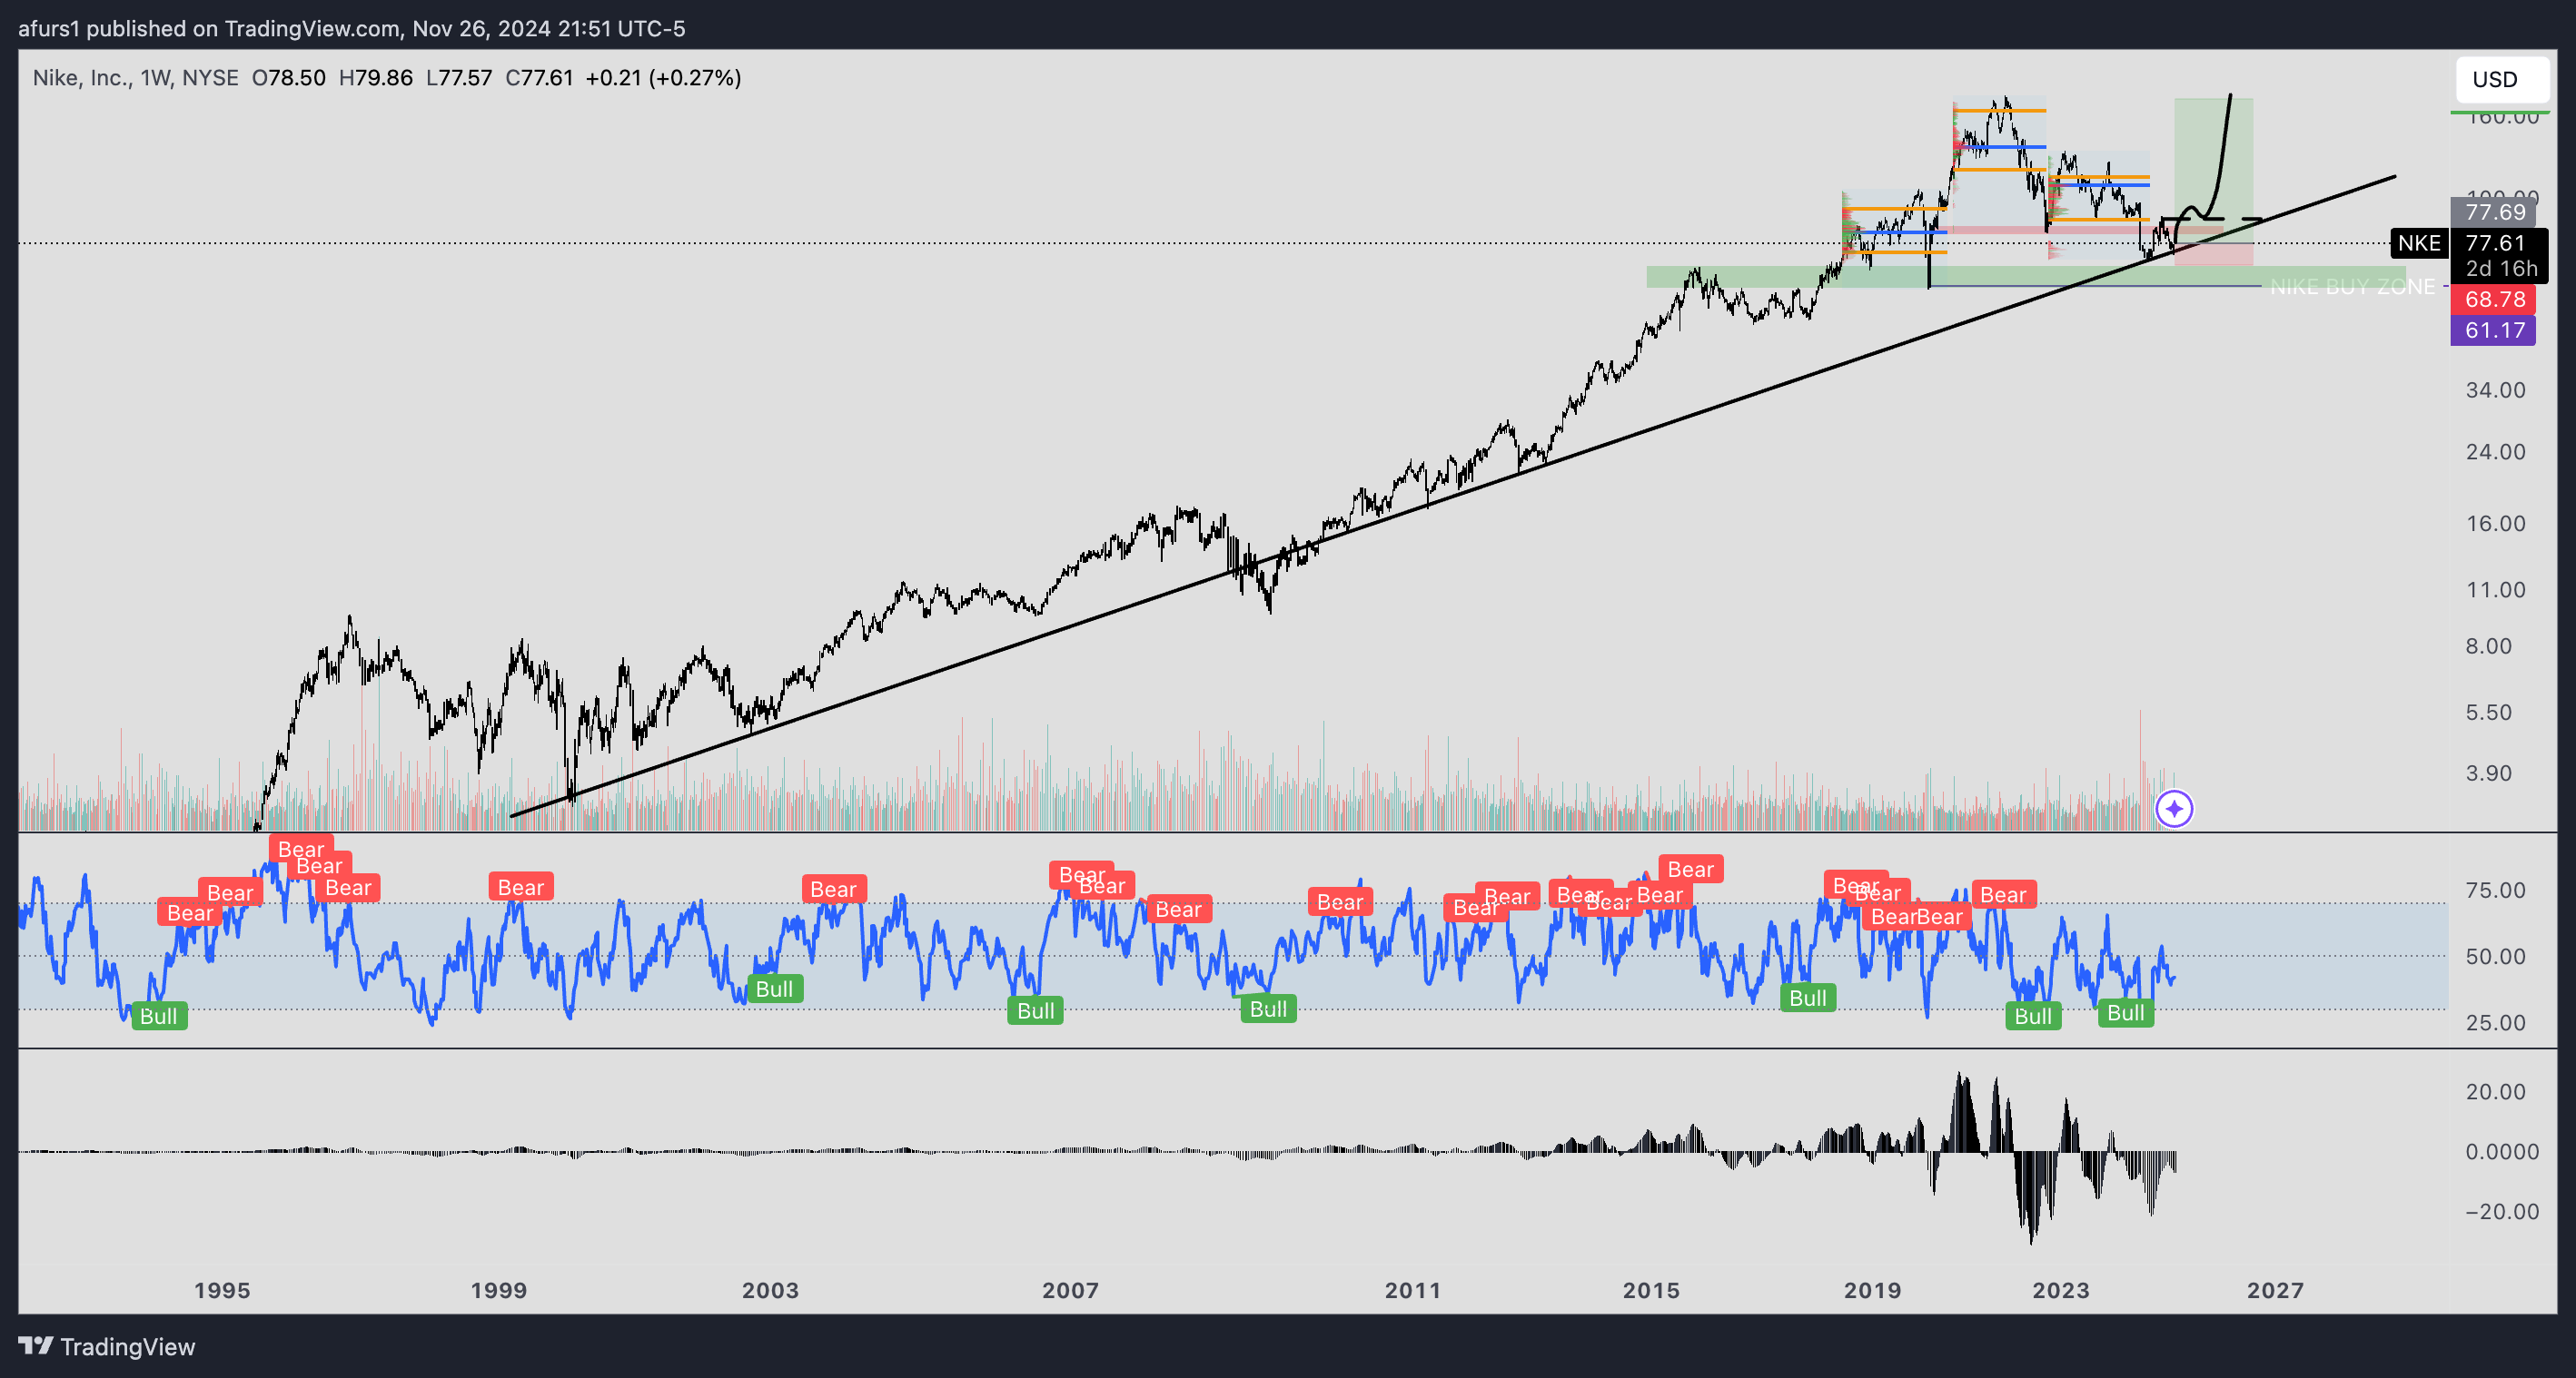Click the C77.61 close value
This screenshot has width=2576, height=1378.
(539, 78)
